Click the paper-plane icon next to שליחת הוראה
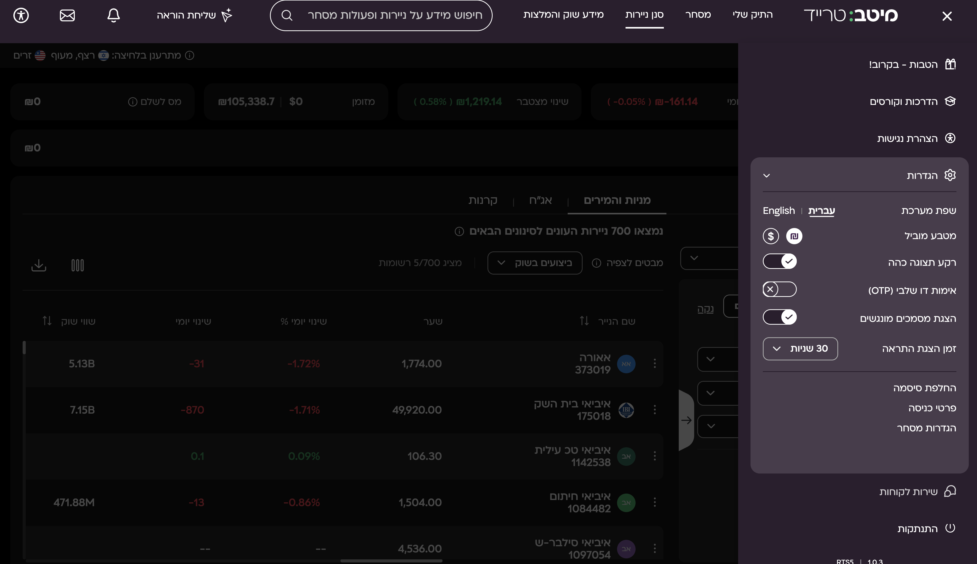Screen dimensions: 977x564 click(x=227, y=15)
